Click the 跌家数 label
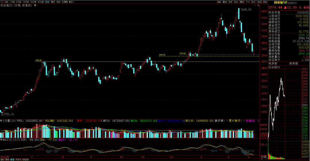Screen dimensions: 310x161 pyautogui.click(x=294, y=64)
